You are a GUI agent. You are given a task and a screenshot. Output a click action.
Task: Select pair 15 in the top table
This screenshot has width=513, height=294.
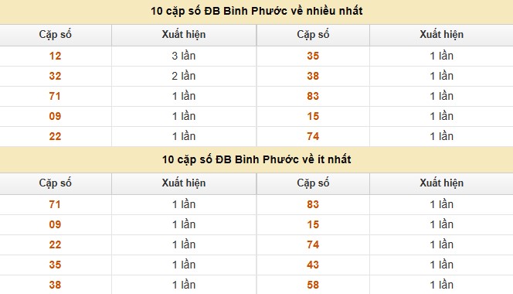tap(313, 116)
